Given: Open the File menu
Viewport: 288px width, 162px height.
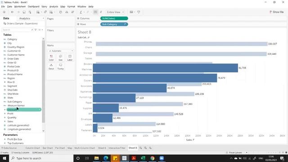Looking at the screenshot, I should click(x=3, y=6).
